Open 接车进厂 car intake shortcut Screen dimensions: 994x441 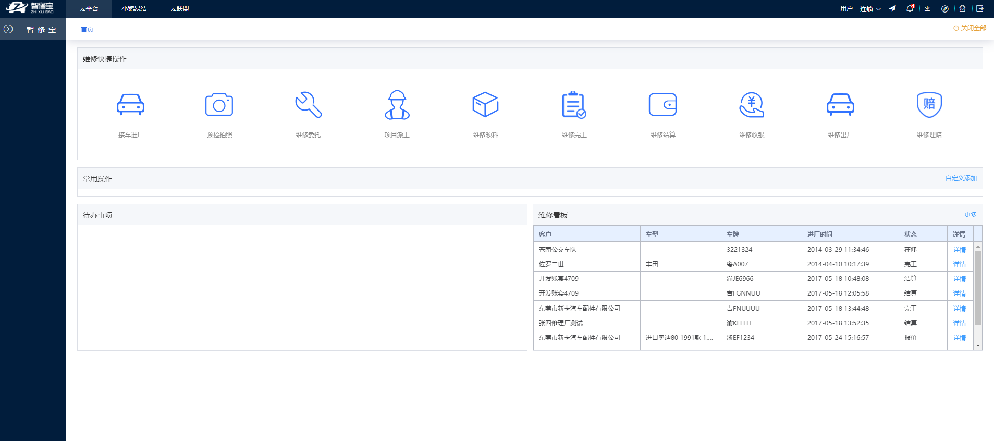coord(130,105)
